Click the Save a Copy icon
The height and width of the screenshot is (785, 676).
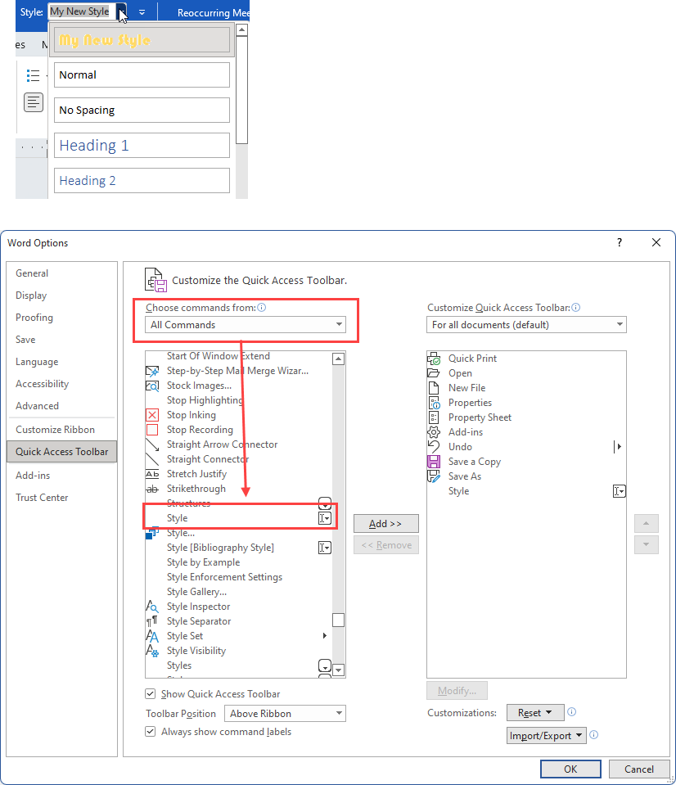pyautogui.click(x=434, y=462)
